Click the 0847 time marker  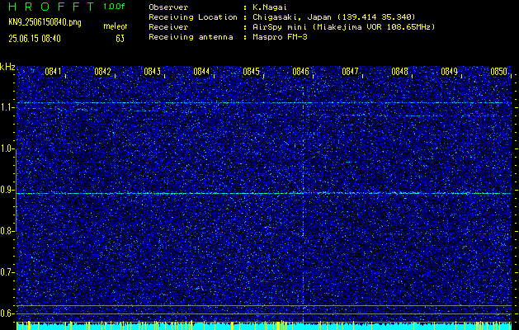[x=350, y=72]
